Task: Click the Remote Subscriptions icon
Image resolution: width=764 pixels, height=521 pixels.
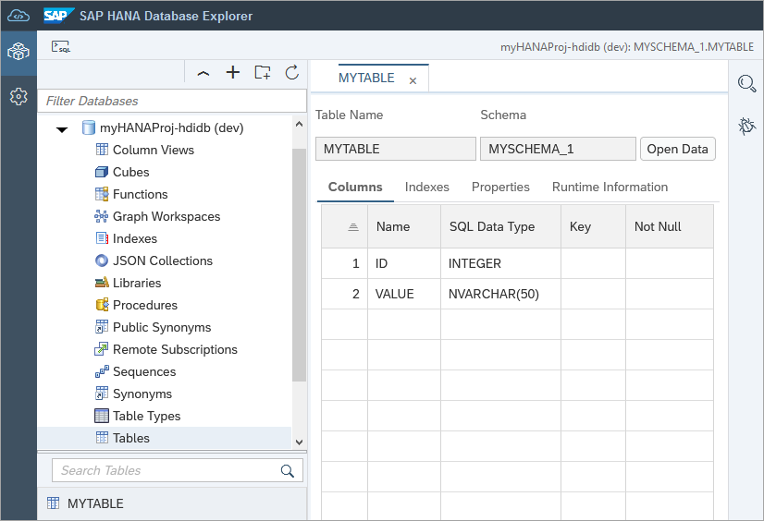Action: point(101,349)
